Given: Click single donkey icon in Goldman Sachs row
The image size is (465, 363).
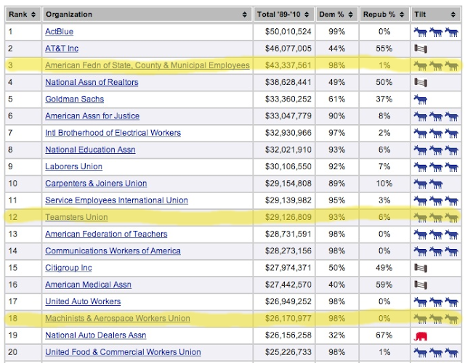Looking at the screenshot, I should point(421,99).
